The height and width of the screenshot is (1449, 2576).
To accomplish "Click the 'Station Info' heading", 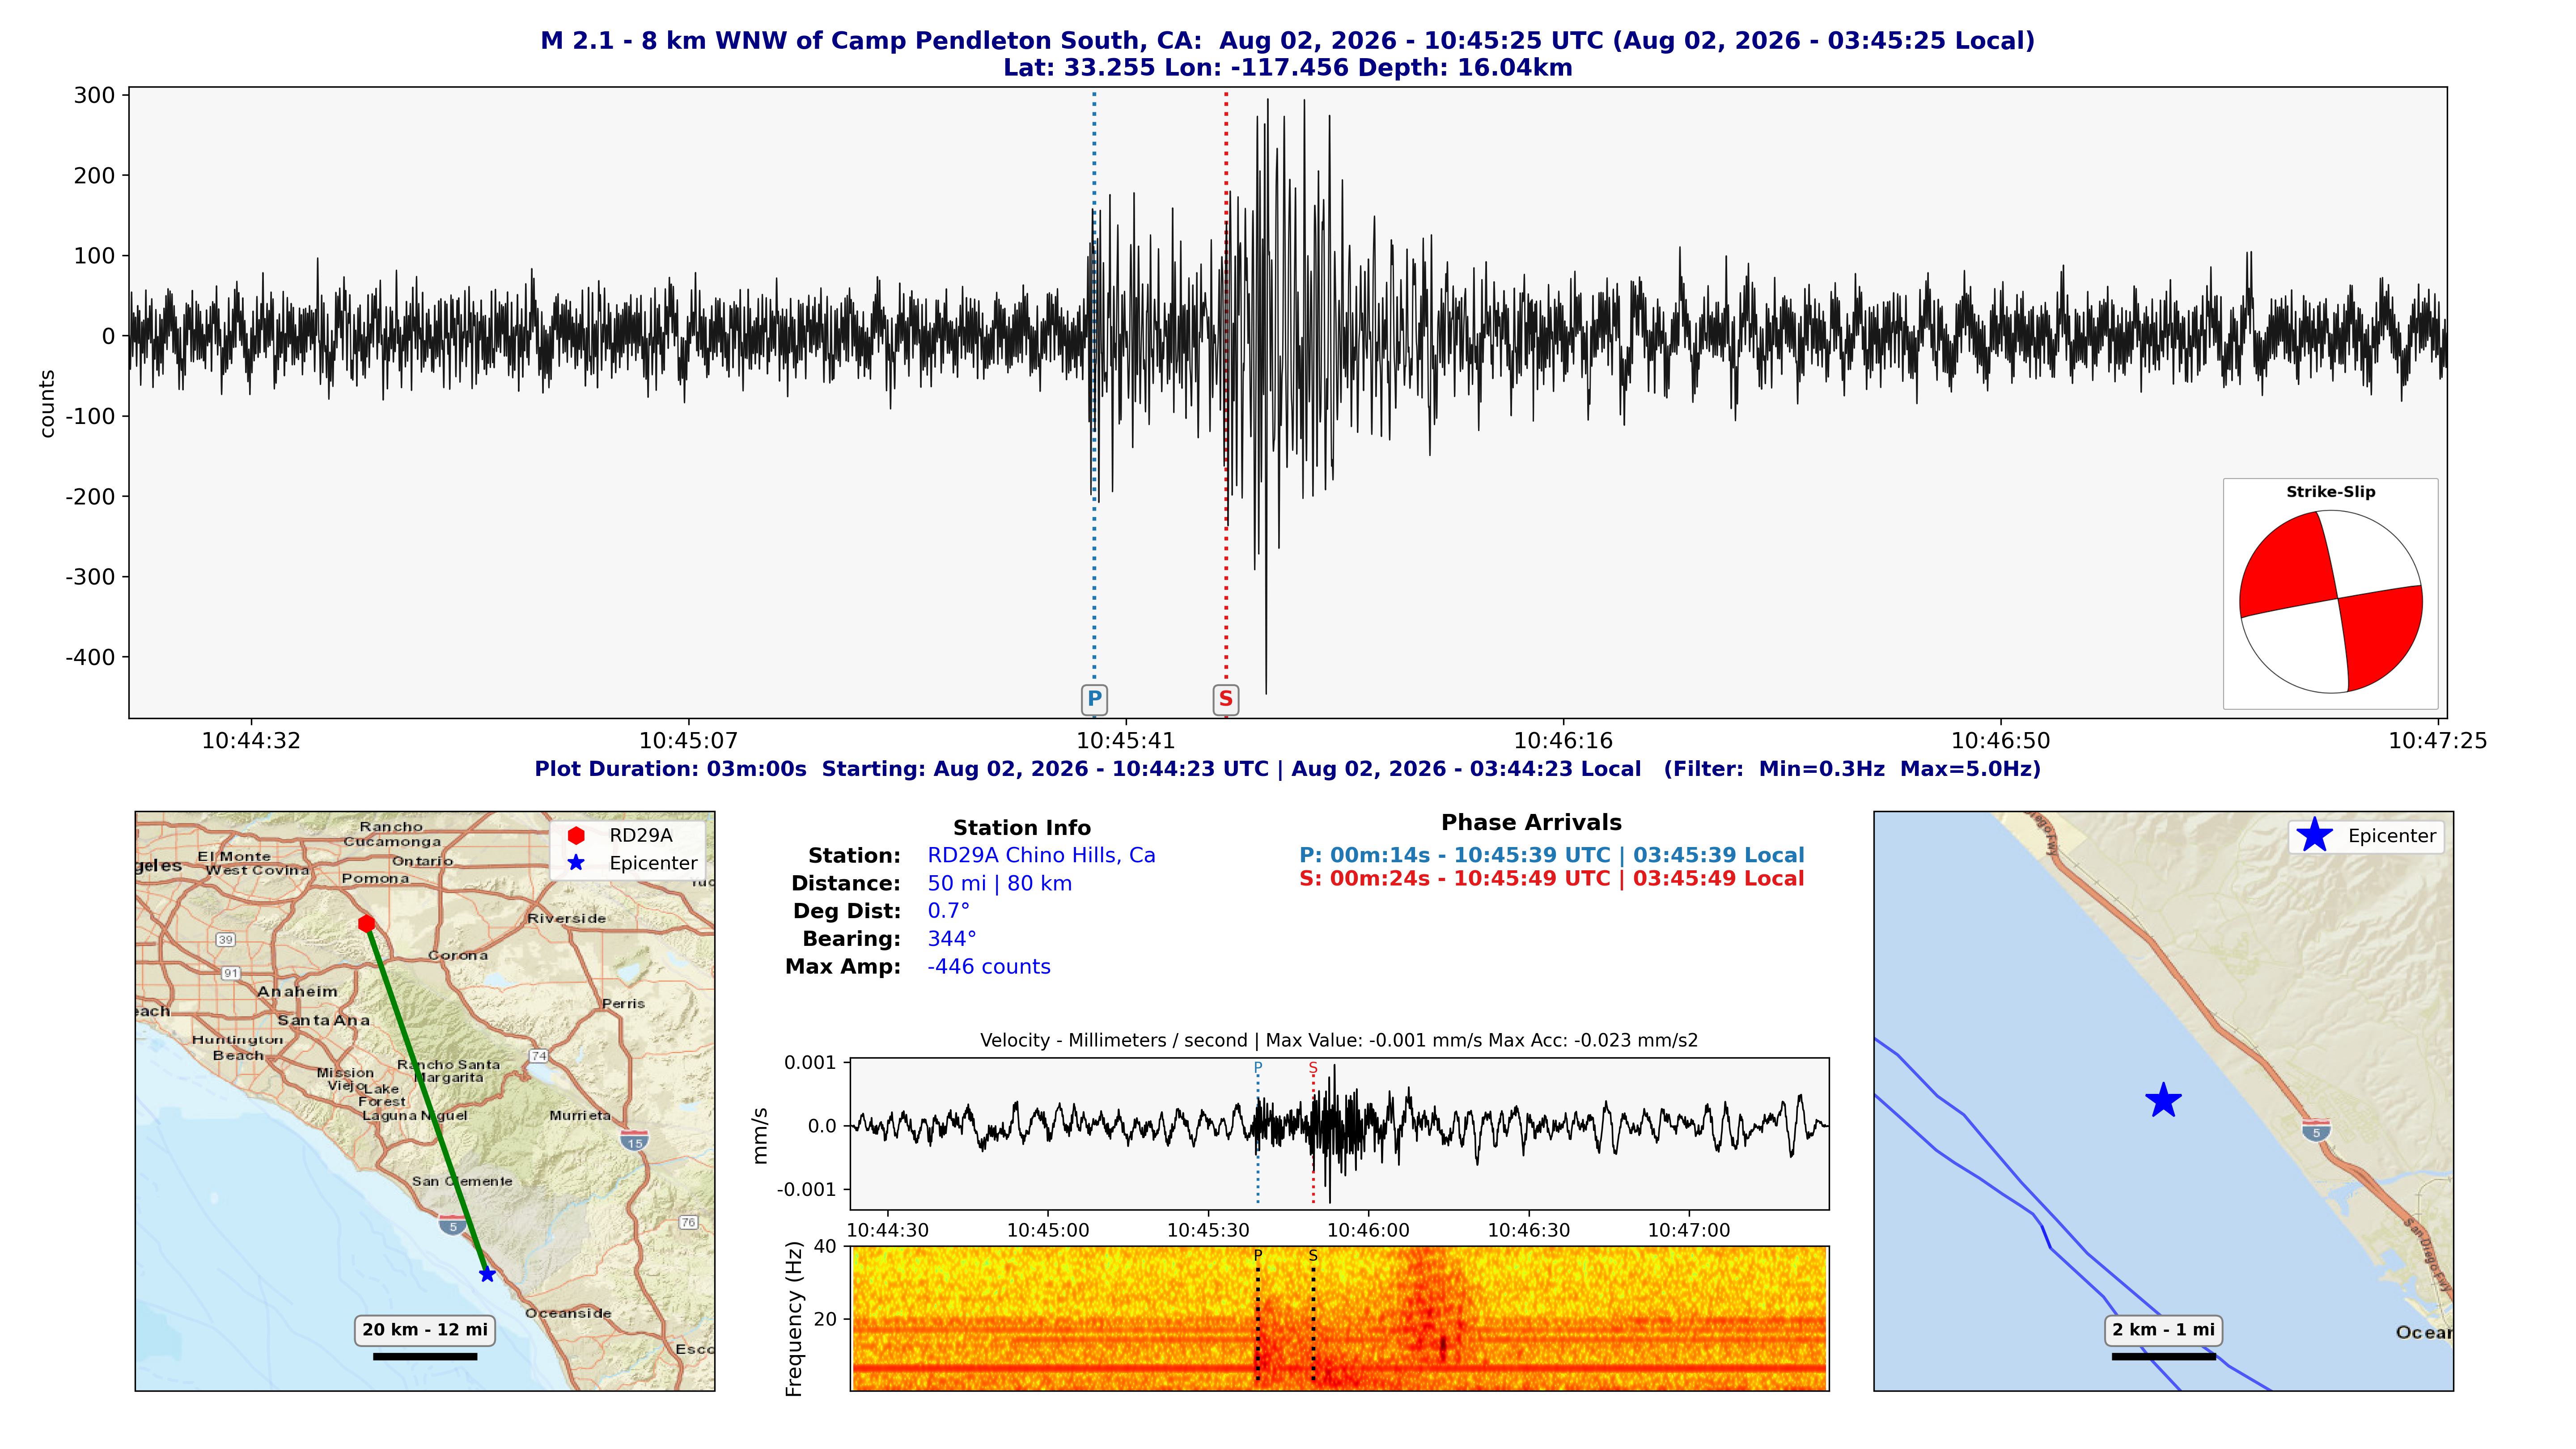I will pos(1021,828).
